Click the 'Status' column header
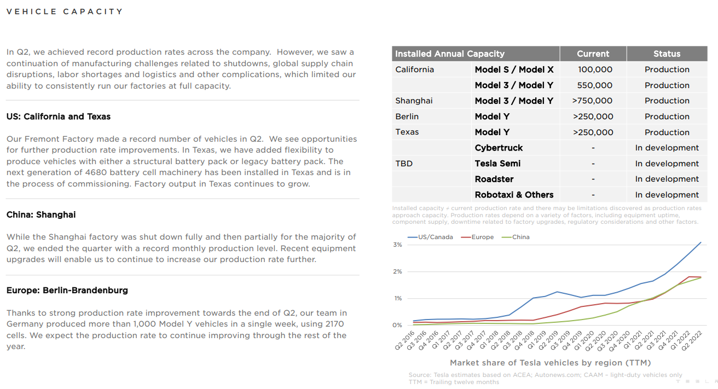This screenshot has height=389, width=718. [667, 54]
